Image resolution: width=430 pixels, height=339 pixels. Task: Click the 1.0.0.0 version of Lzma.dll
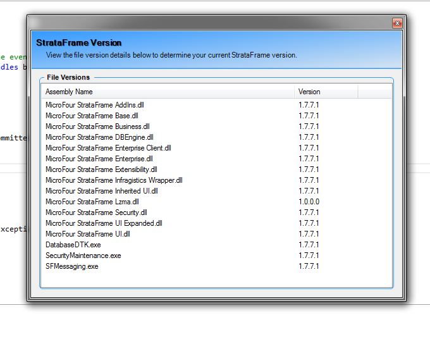[x=309, y=202]
